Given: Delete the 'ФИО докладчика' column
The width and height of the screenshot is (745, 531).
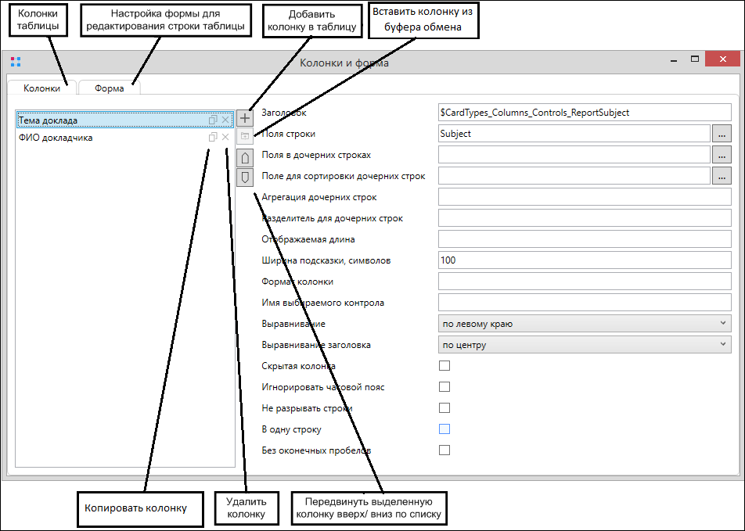Looking at the screenshot, I should tap(225, 138).
